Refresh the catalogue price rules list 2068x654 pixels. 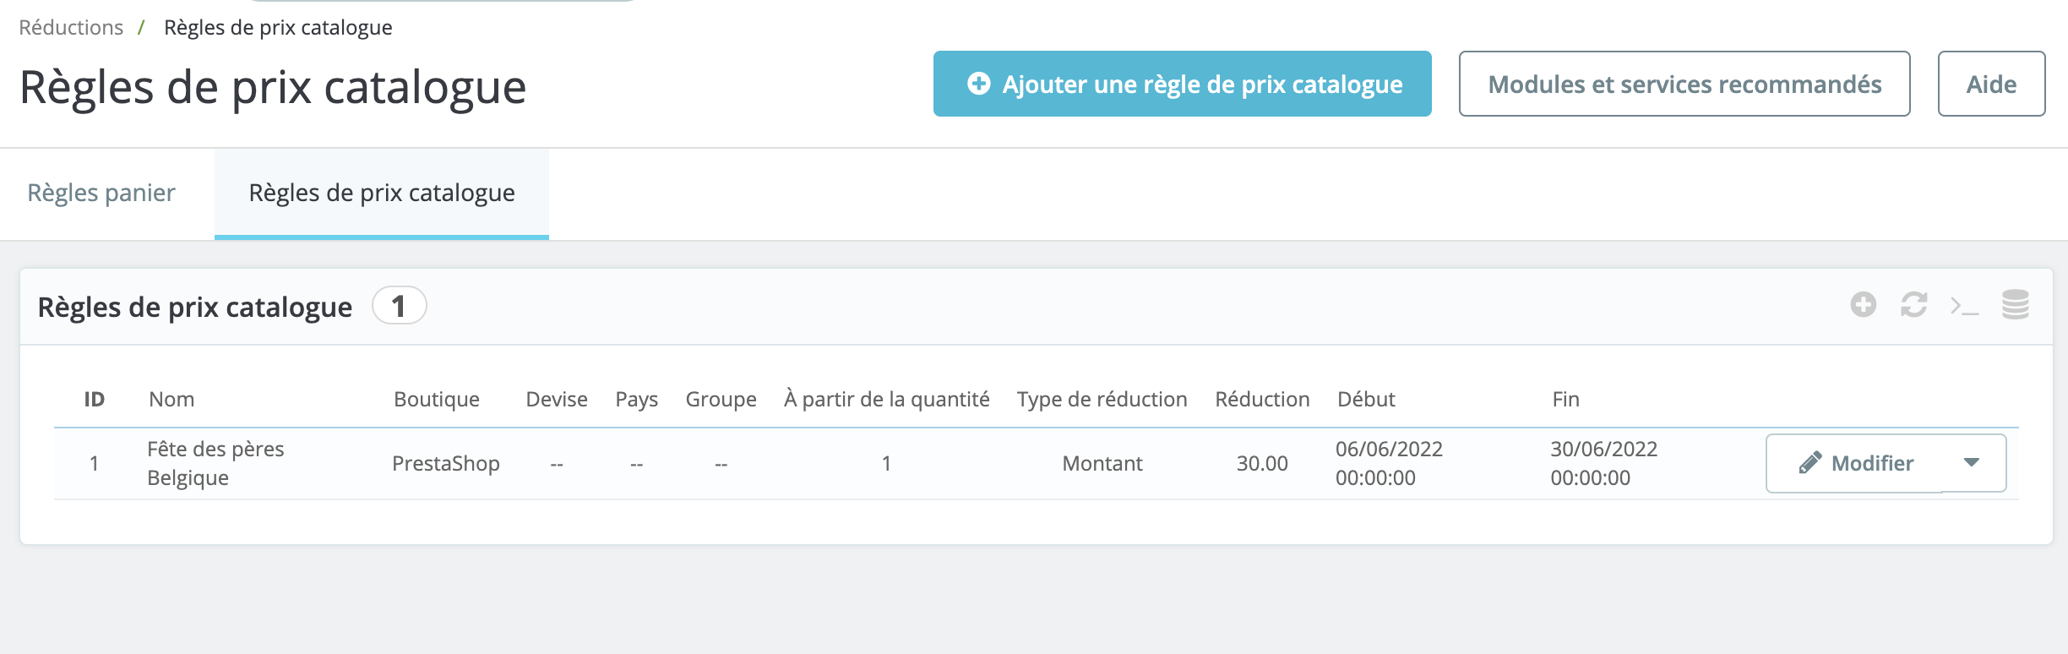(x=1913, y=304)
